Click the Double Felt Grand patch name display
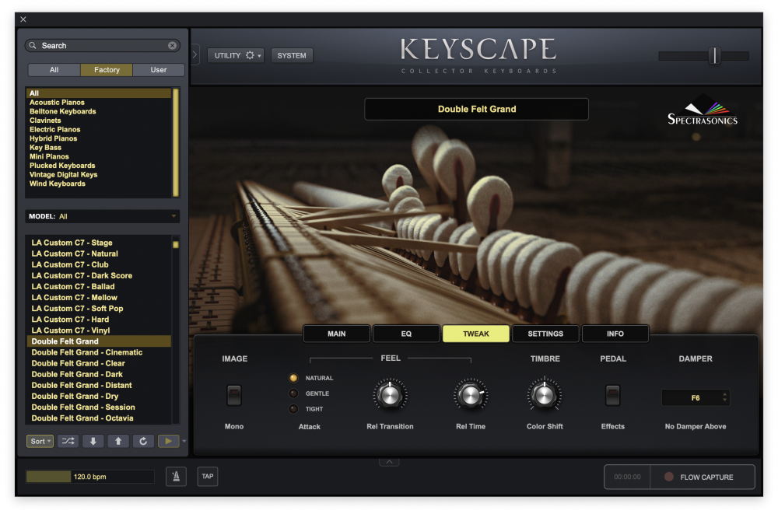The height and width of the screenshot is (514, 778). [476, 109]
